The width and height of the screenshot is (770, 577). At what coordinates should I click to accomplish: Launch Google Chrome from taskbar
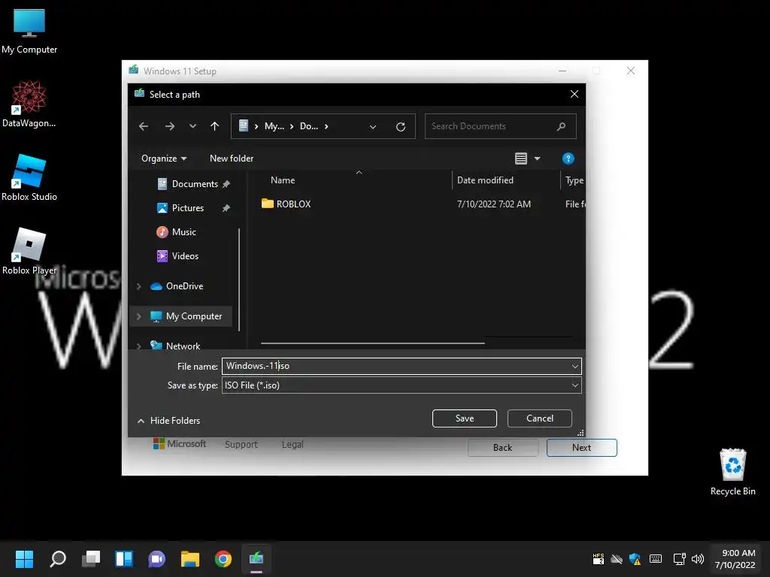click(x=223, y=559)
